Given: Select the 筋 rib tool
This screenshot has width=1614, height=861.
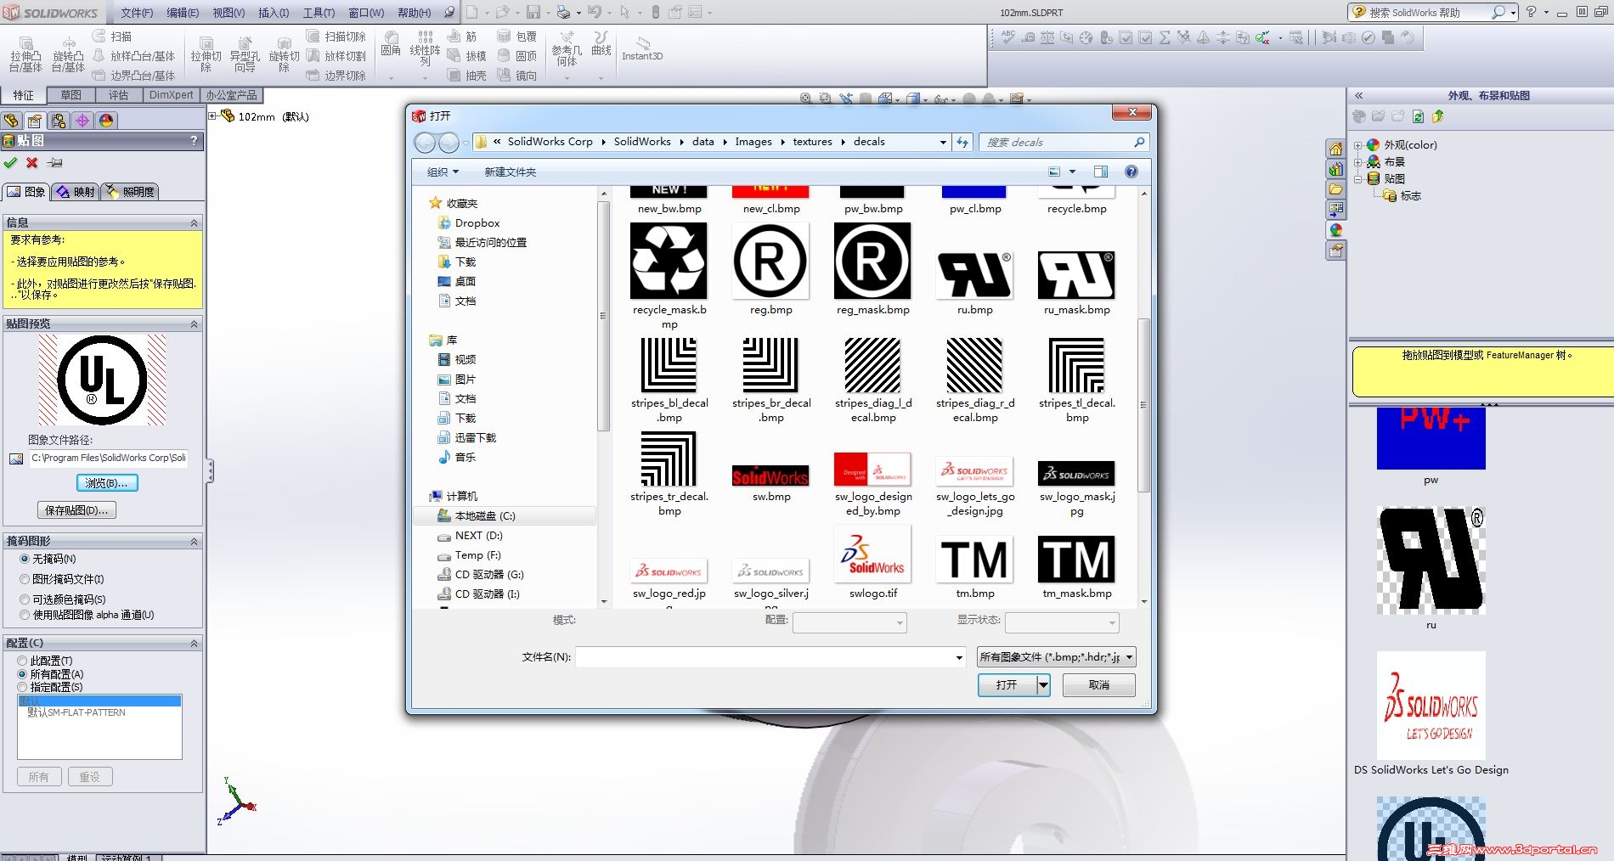Looking at the screenshot, I should (x=462, y=37).
